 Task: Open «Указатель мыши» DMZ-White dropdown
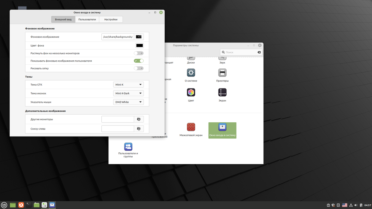pos(128,102)
